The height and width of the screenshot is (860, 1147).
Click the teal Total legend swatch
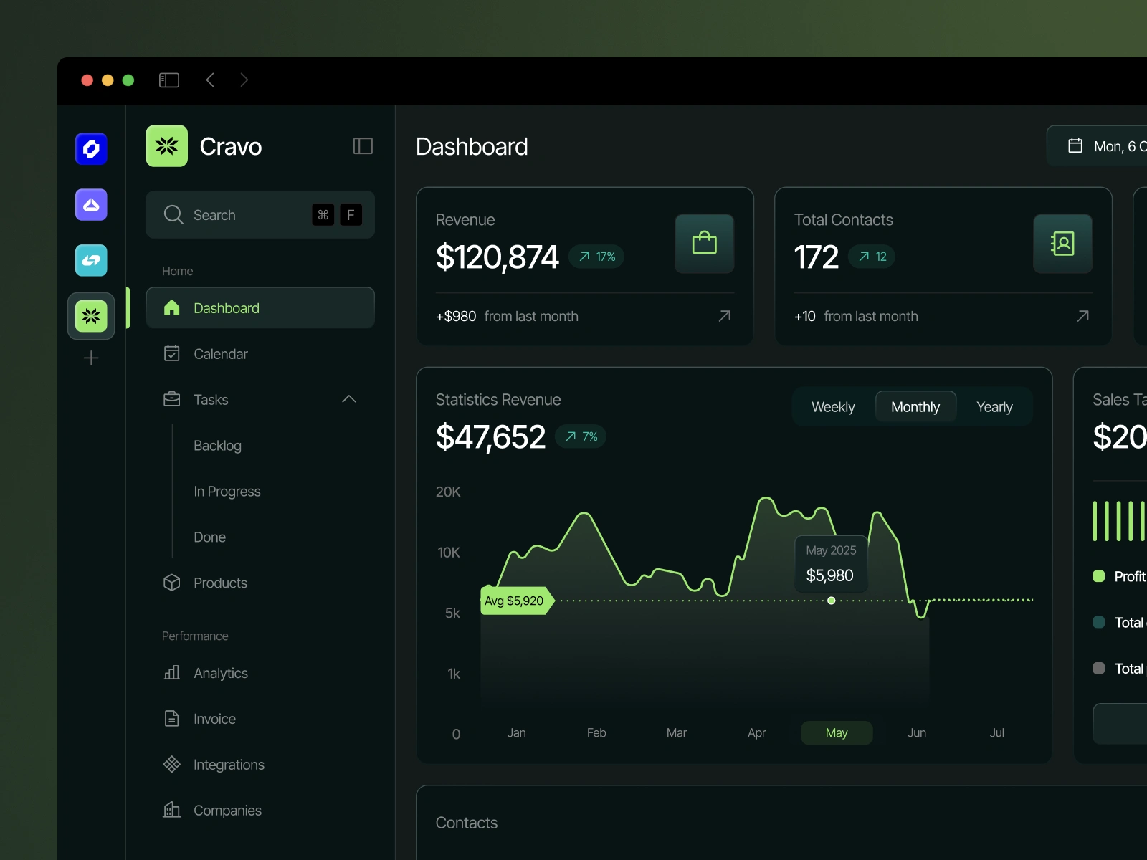click(x=1098, y=622)
